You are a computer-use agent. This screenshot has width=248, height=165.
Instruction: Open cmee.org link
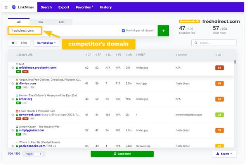point(26,99)
